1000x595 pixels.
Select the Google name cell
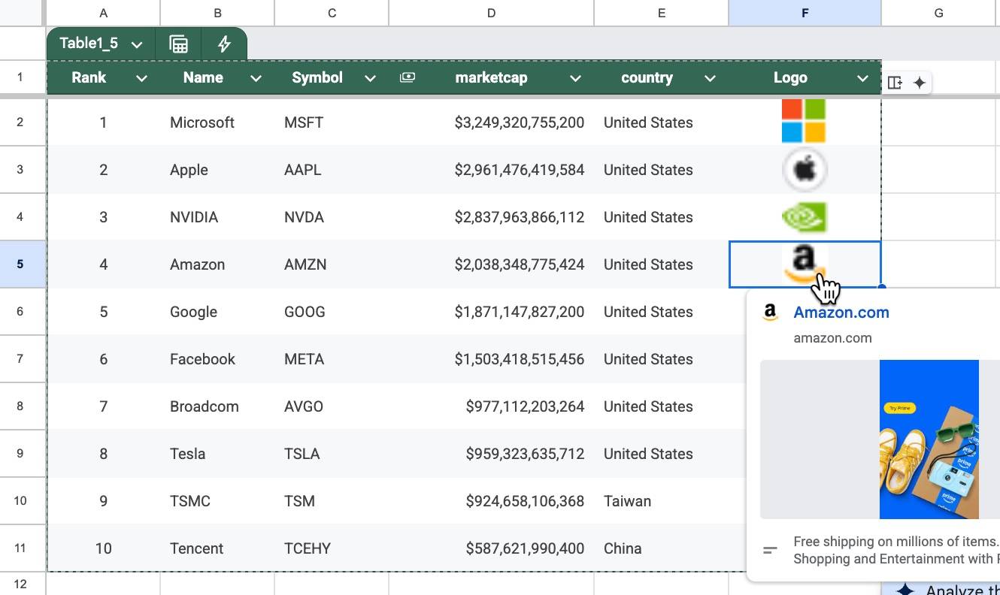[x=217, y=312]
